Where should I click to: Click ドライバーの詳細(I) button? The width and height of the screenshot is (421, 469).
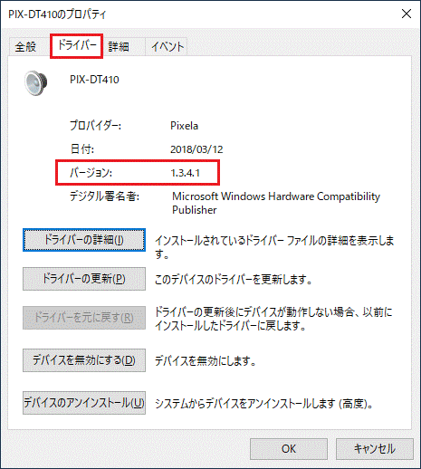pos(84,240)
